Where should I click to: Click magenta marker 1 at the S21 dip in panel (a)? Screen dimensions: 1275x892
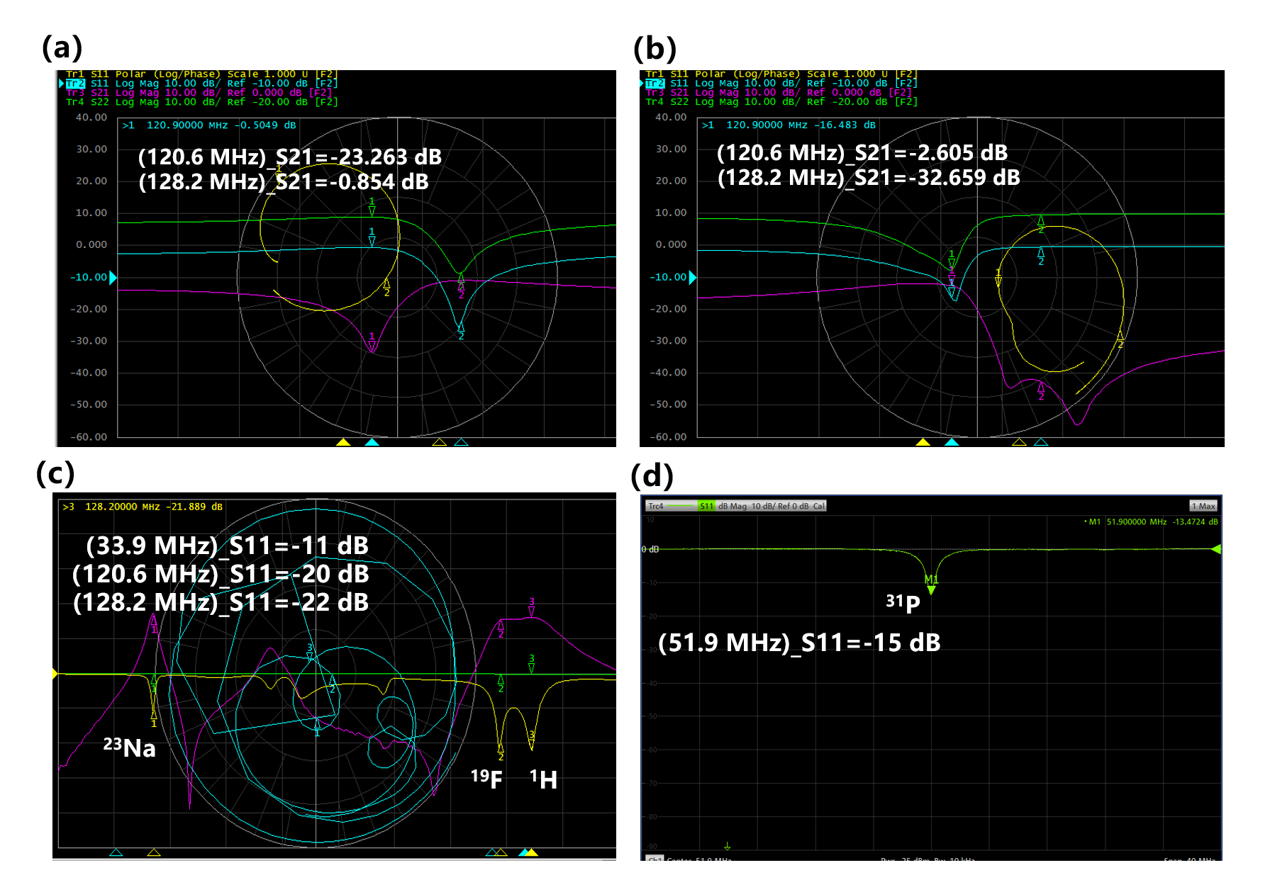[x=372, y=345]
